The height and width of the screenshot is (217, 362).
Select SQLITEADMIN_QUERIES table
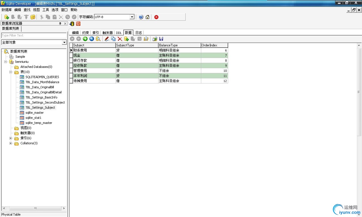(42, 77)
